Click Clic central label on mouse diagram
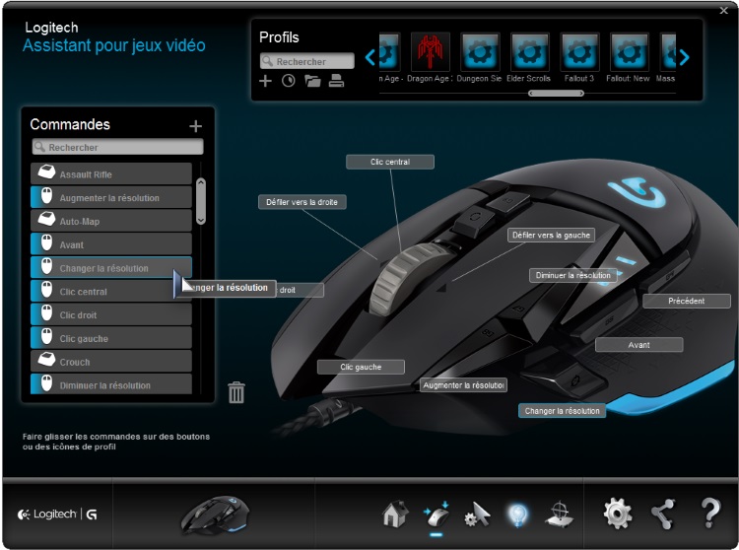 coord(390,162)
